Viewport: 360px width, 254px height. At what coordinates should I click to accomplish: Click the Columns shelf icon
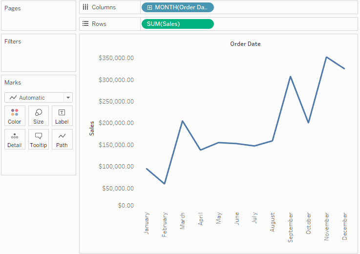[85, 7]
